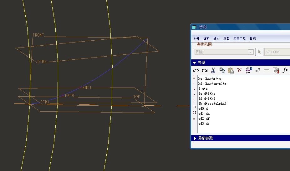Click the units assistance icon with thermometer
Viewport: 290px width, 171px height.
pos(276,70)
